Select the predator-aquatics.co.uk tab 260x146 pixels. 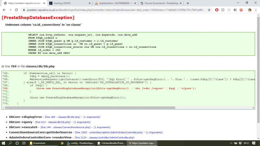pyautogui.click(x=24, y=3)
